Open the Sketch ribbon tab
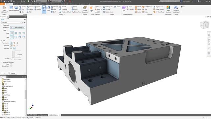Image resolution: width=211 pixels, height=119 pixels. (16, 4)
